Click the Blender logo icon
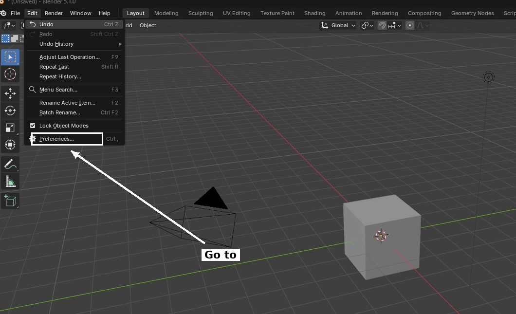The width and height of the screenshot is (516, 314). [3, 13]
